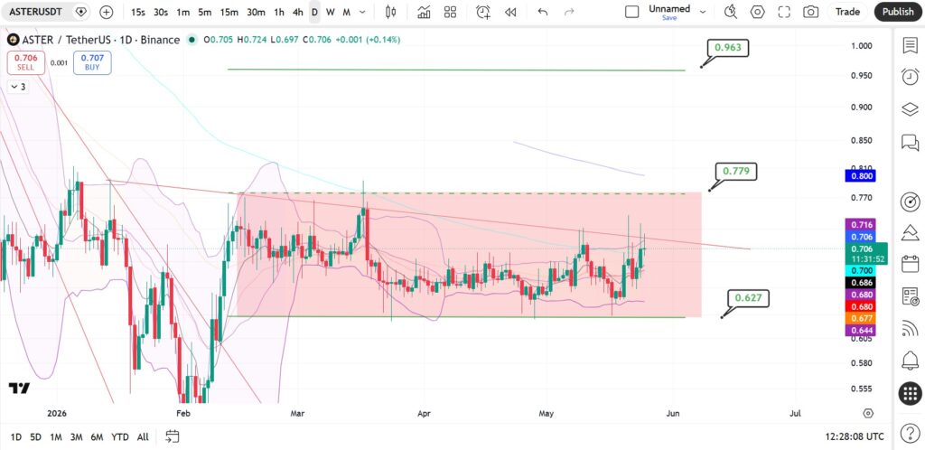Screen dimensions: 925x450
Task: Click the red 0.680 price scale label
Action: [860, 306]
